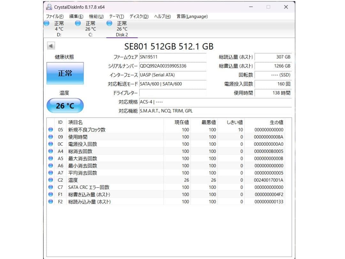Click the empty drive letter field
The height and width of the screenshot is (259, 345).
(x=173, y=93)
